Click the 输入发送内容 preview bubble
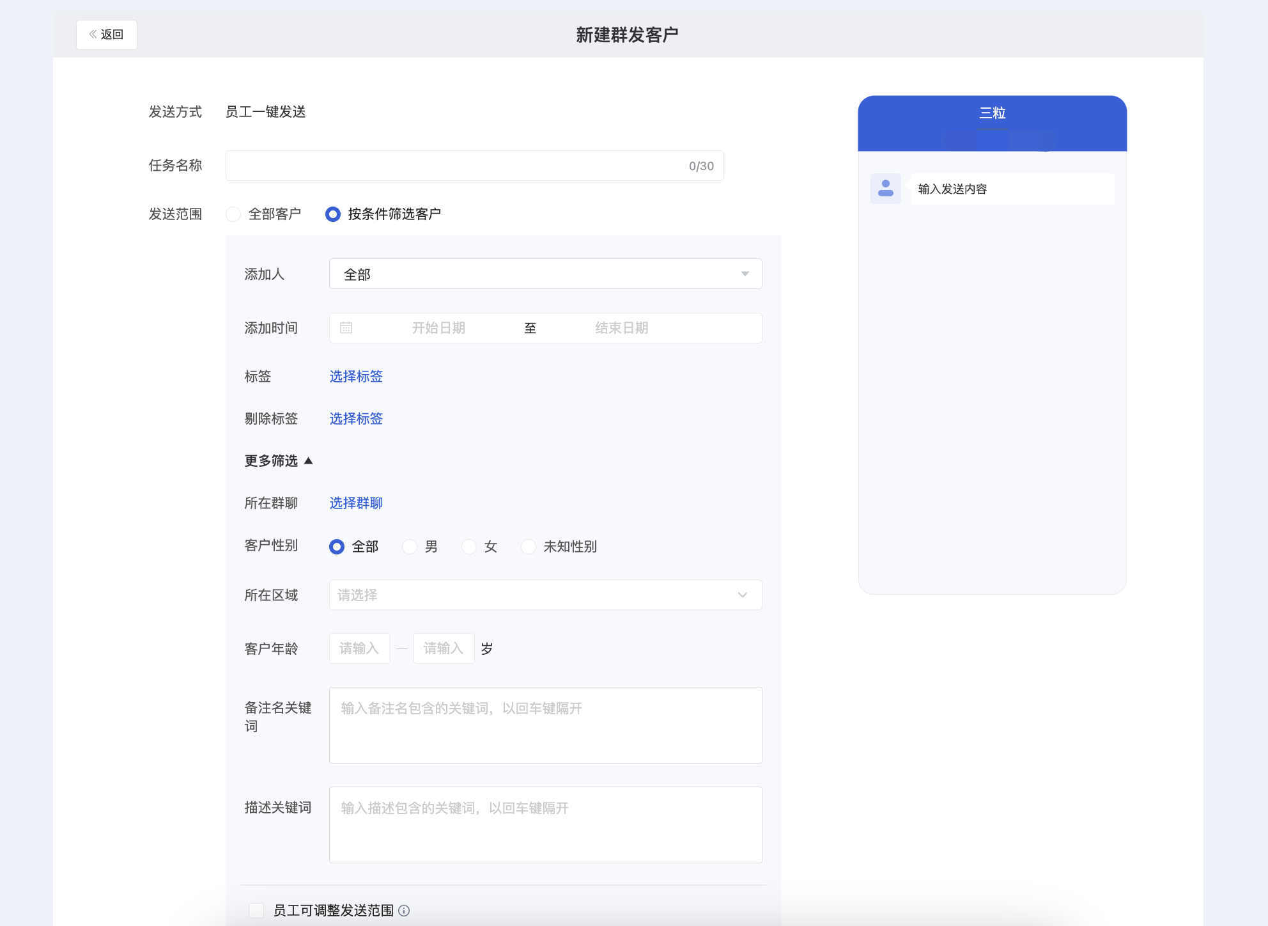 [x=1012, y=189]
